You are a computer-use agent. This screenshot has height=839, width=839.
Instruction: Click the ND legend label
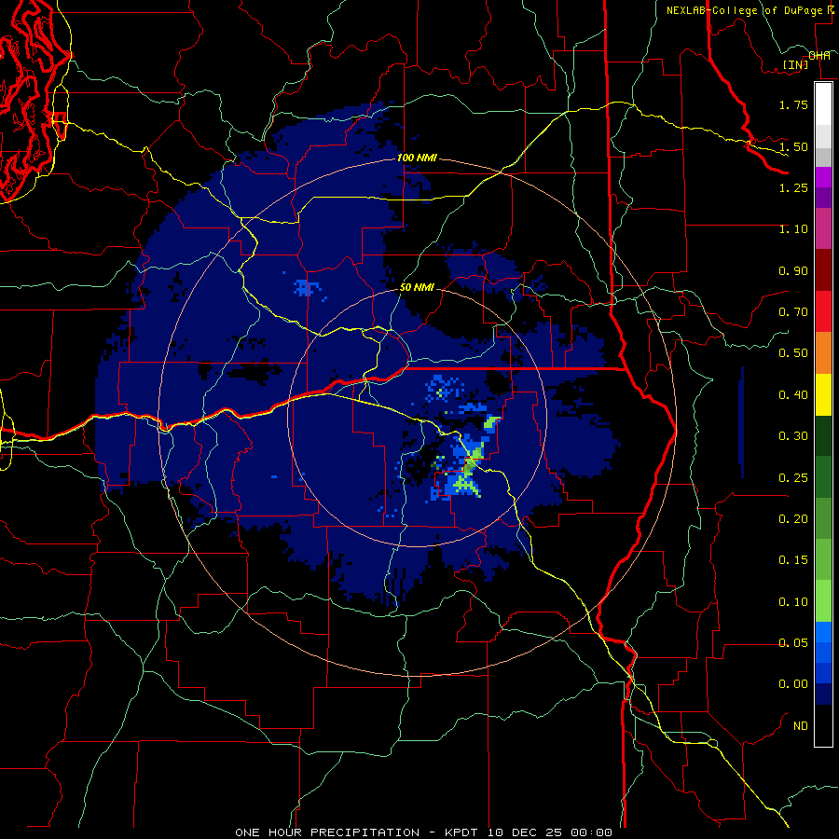coord(801,726)
